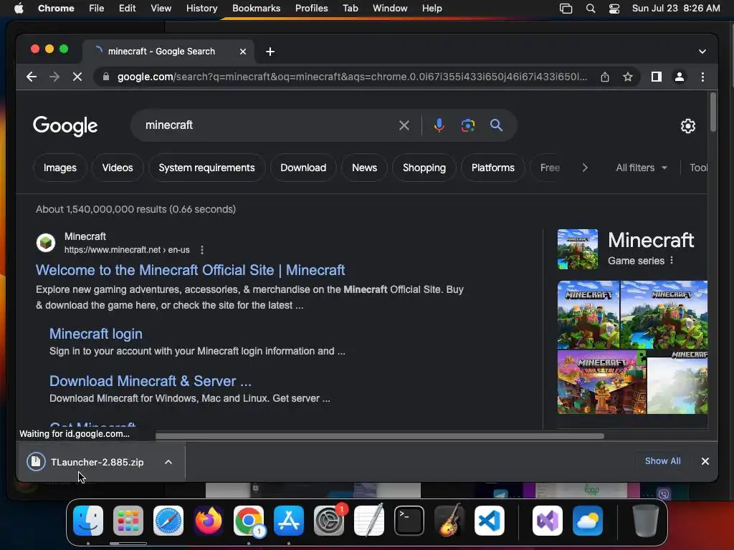Click the forward navigation arrow
734x550 pixels.
pyautogui.click(x=54, y=77)
